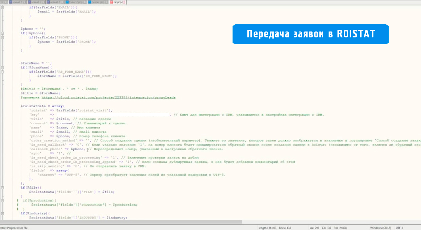Close the init.php tab with its X
This screenshot has width=421, height=230.
coord(124,2)
